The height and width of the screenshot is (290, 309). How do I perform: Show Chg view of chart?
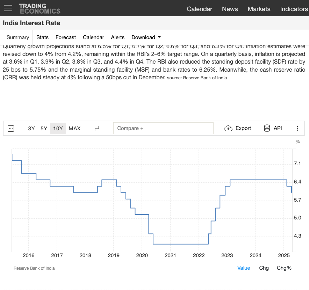[264, 268]
